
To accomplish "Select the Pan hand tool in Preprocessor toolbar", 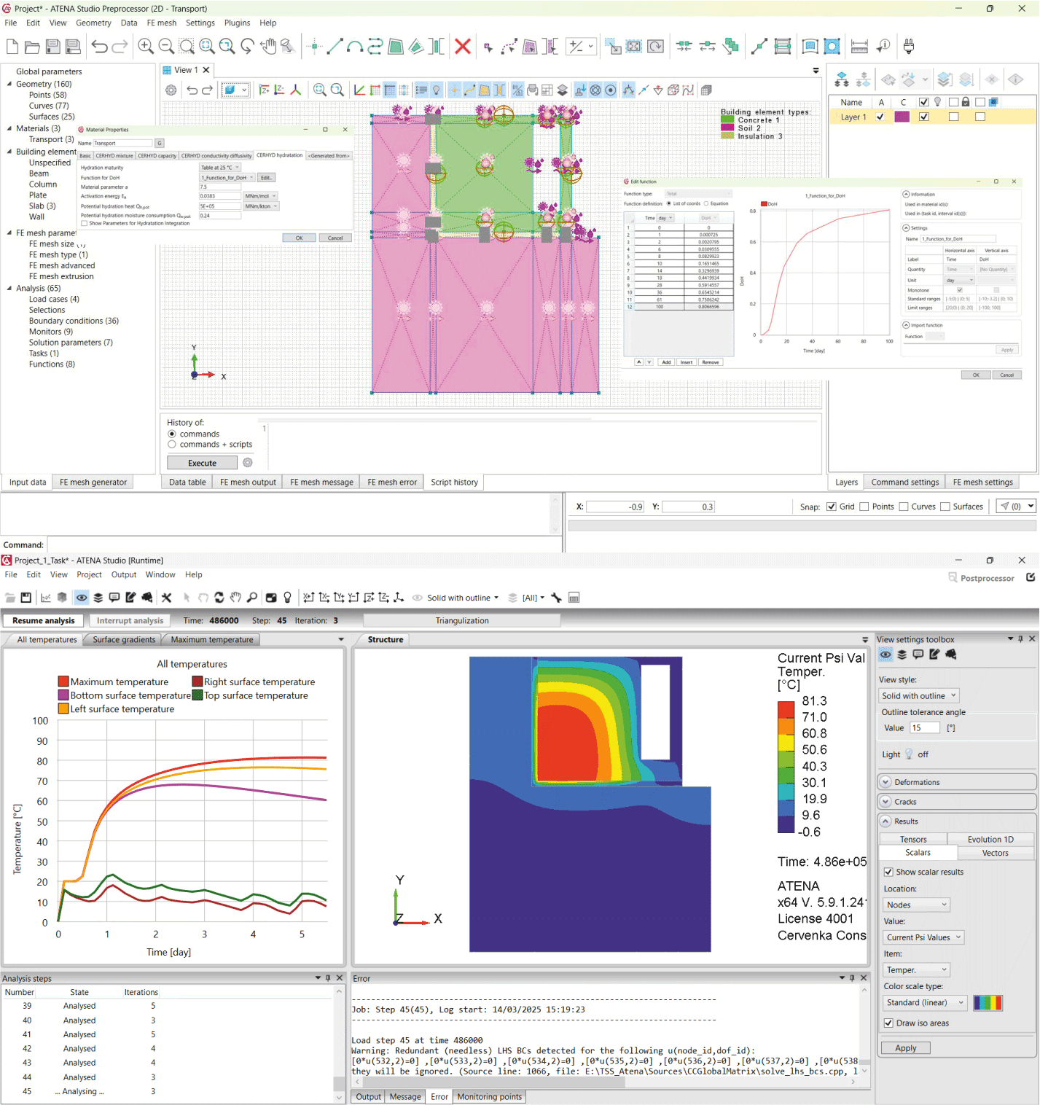I will click(268, 47).
